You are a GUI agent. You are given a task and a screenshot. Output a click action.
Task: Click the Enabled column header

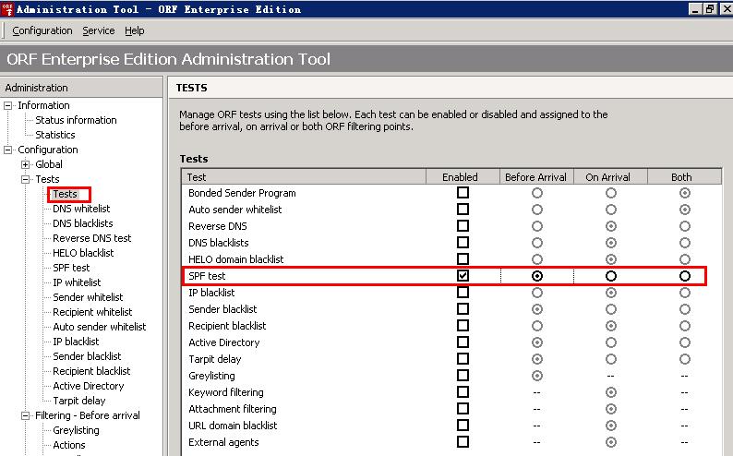coord(460,176)
